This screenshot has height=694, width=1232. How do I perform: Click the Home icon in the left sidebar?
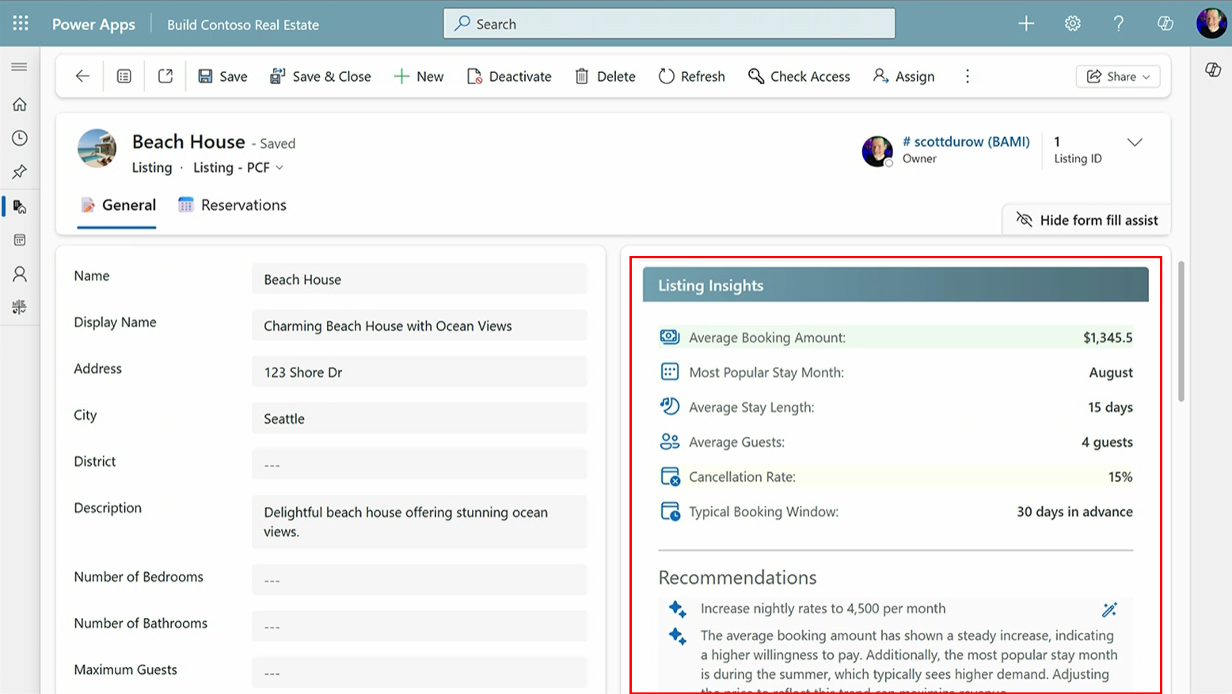[19, 104]
